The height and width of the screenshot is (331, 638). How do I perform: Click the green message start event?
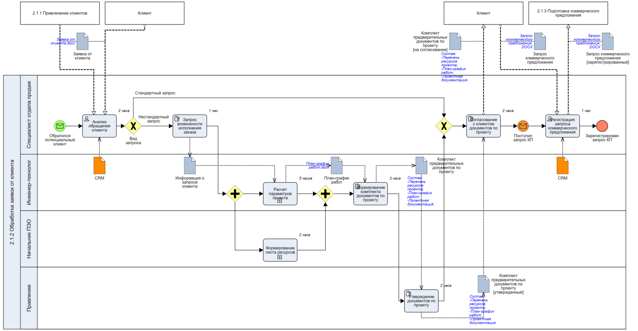coord(60,126)
